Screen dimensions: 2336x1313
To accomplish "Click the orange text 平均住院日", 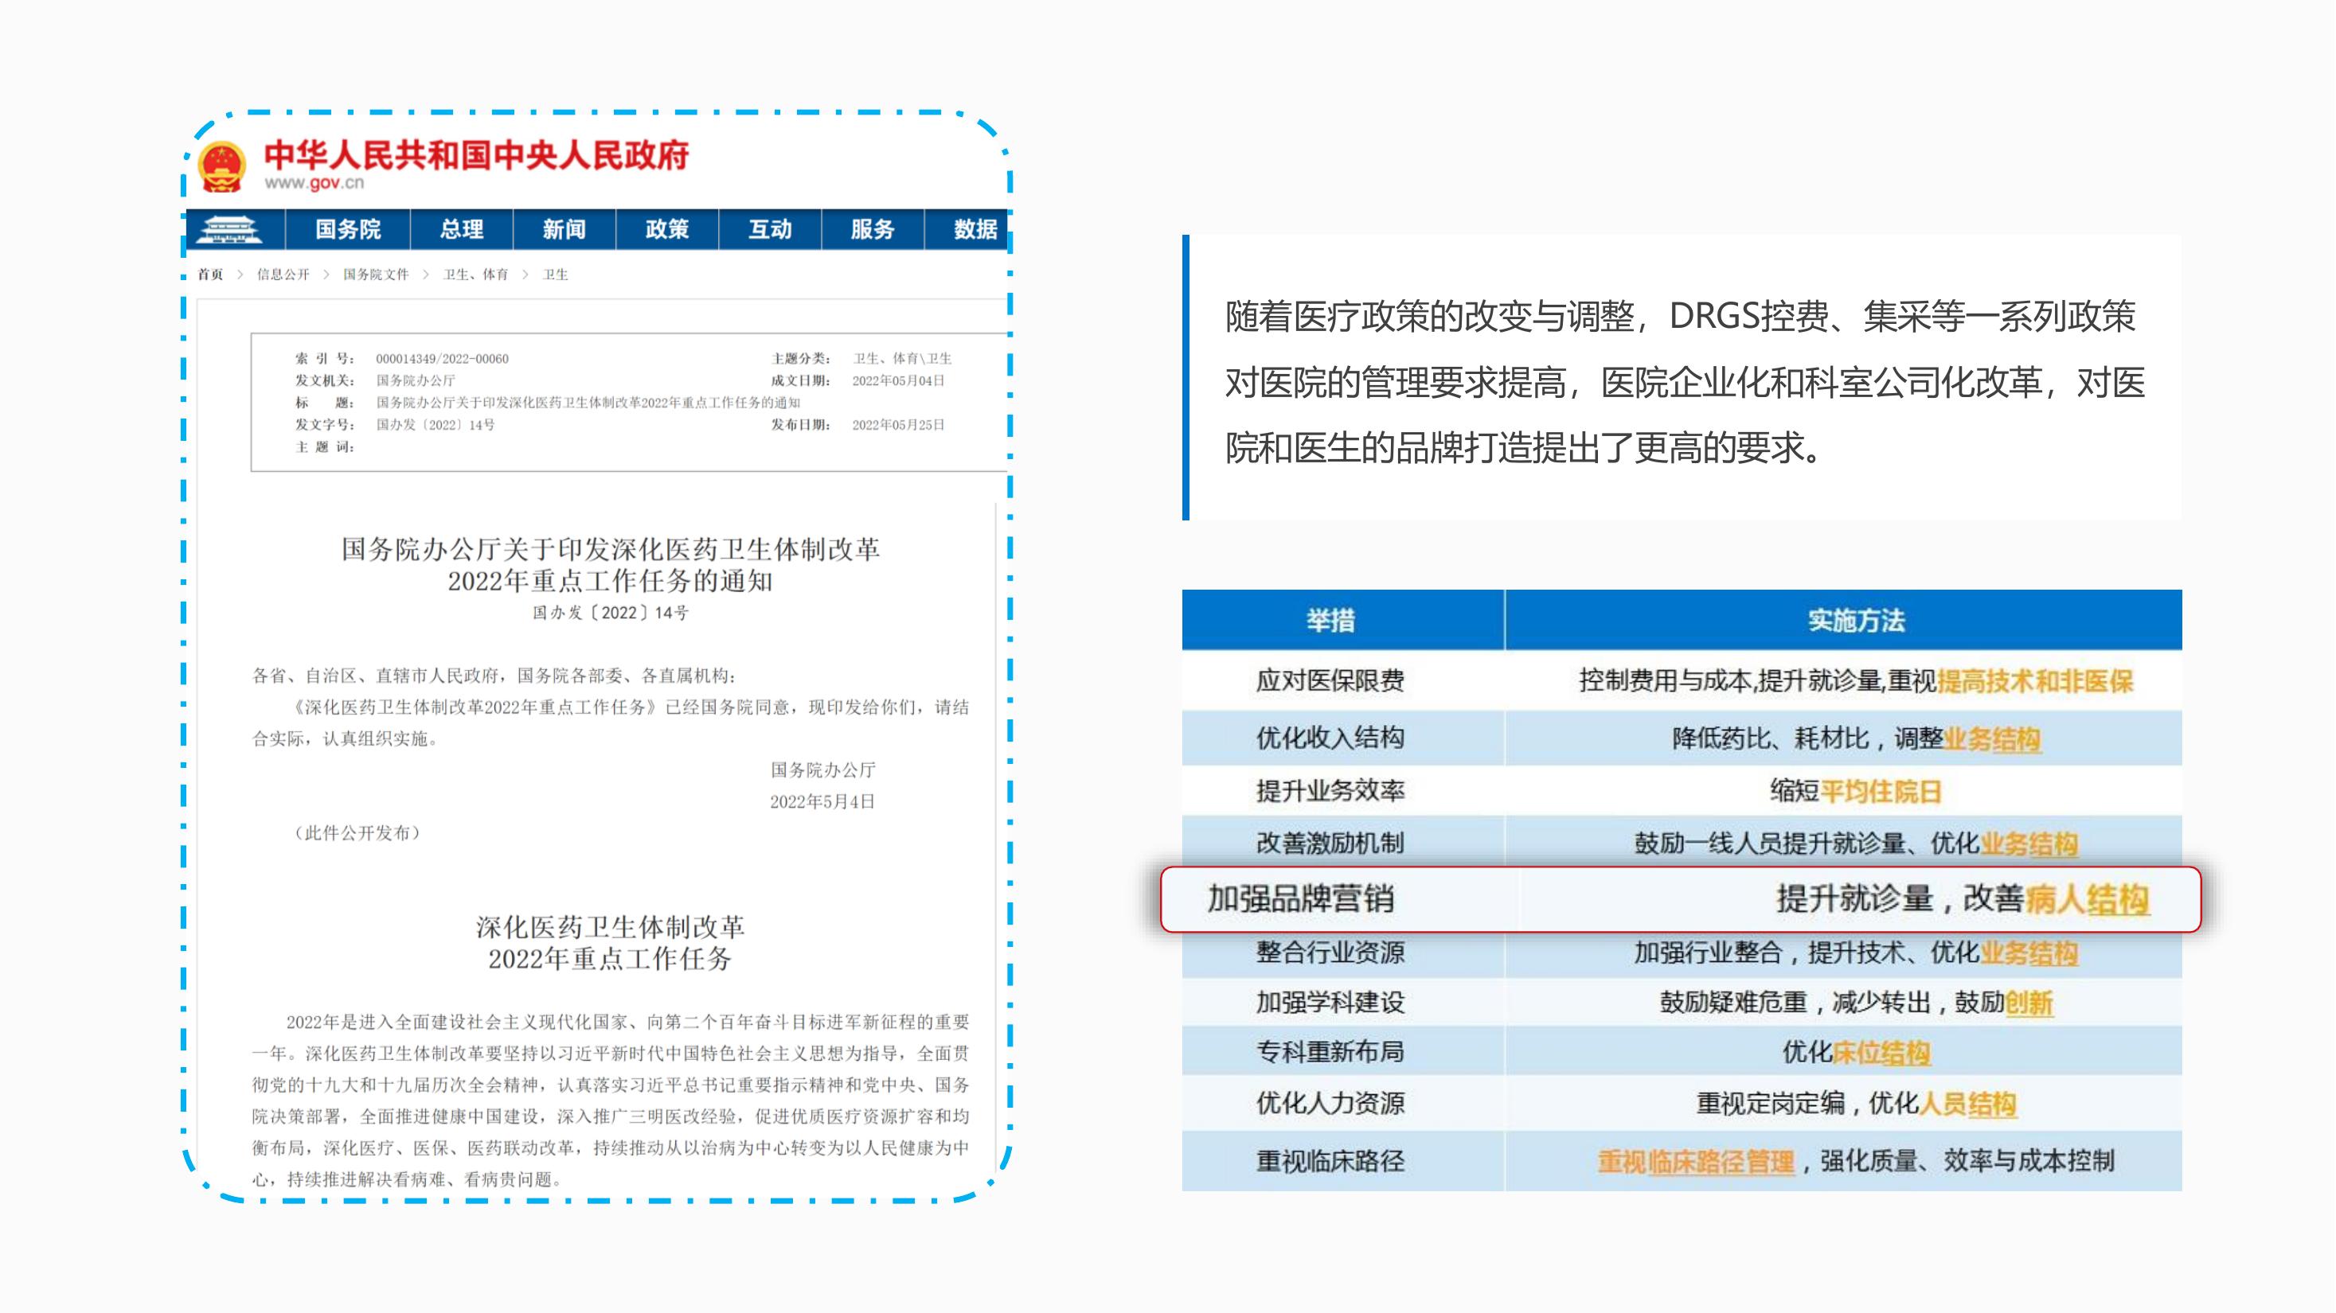I will tap(1881, 792).
